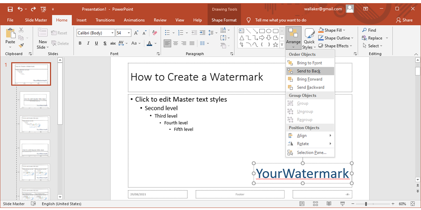
Task: Open the Rotate submenu
Action: [310, 143]
